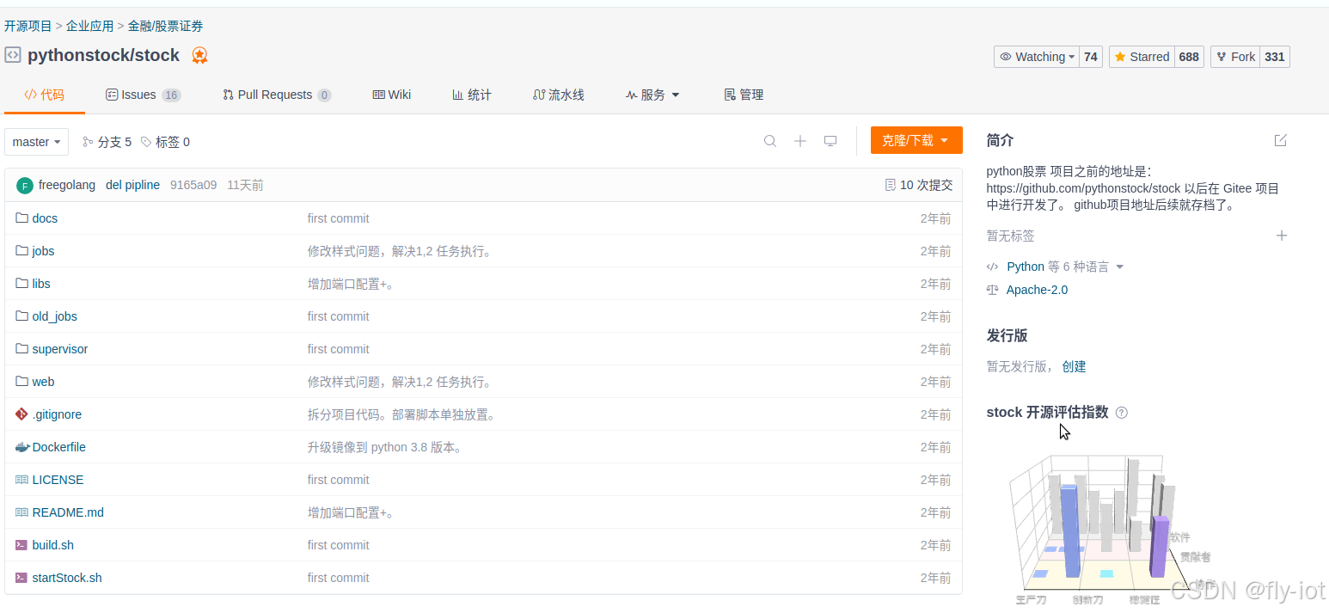Click the file icon for LICENSE
The width and height of the screenshot is (1329, 613).
click(x=22, y=480)
